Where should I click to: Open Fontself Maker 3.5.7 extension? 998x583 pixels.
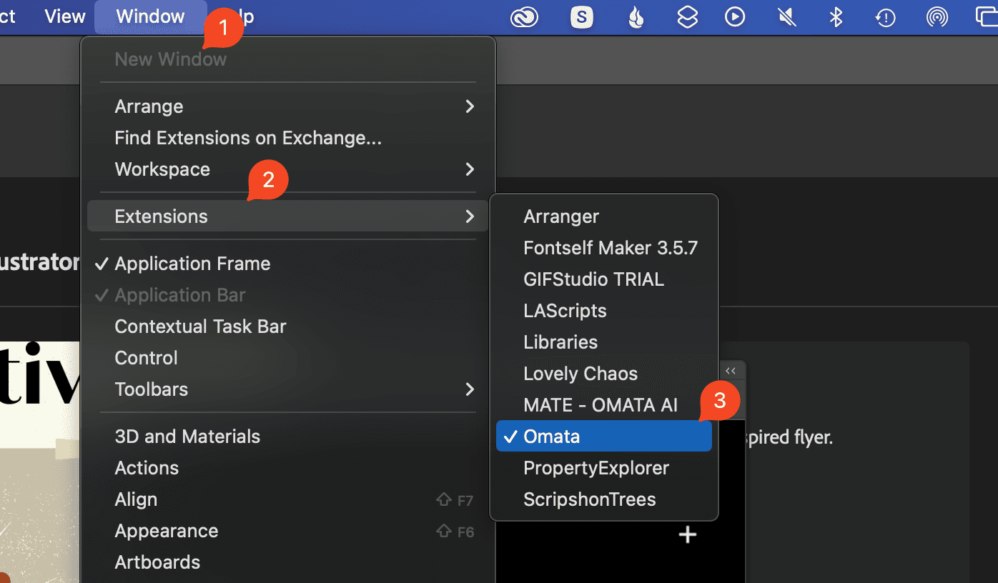pos(604,248)
